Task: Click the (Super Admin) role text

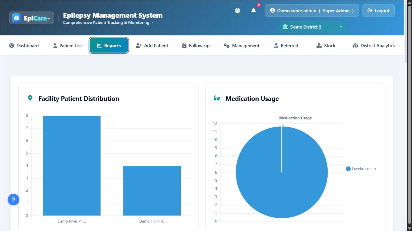Action: tap(336, 11)
